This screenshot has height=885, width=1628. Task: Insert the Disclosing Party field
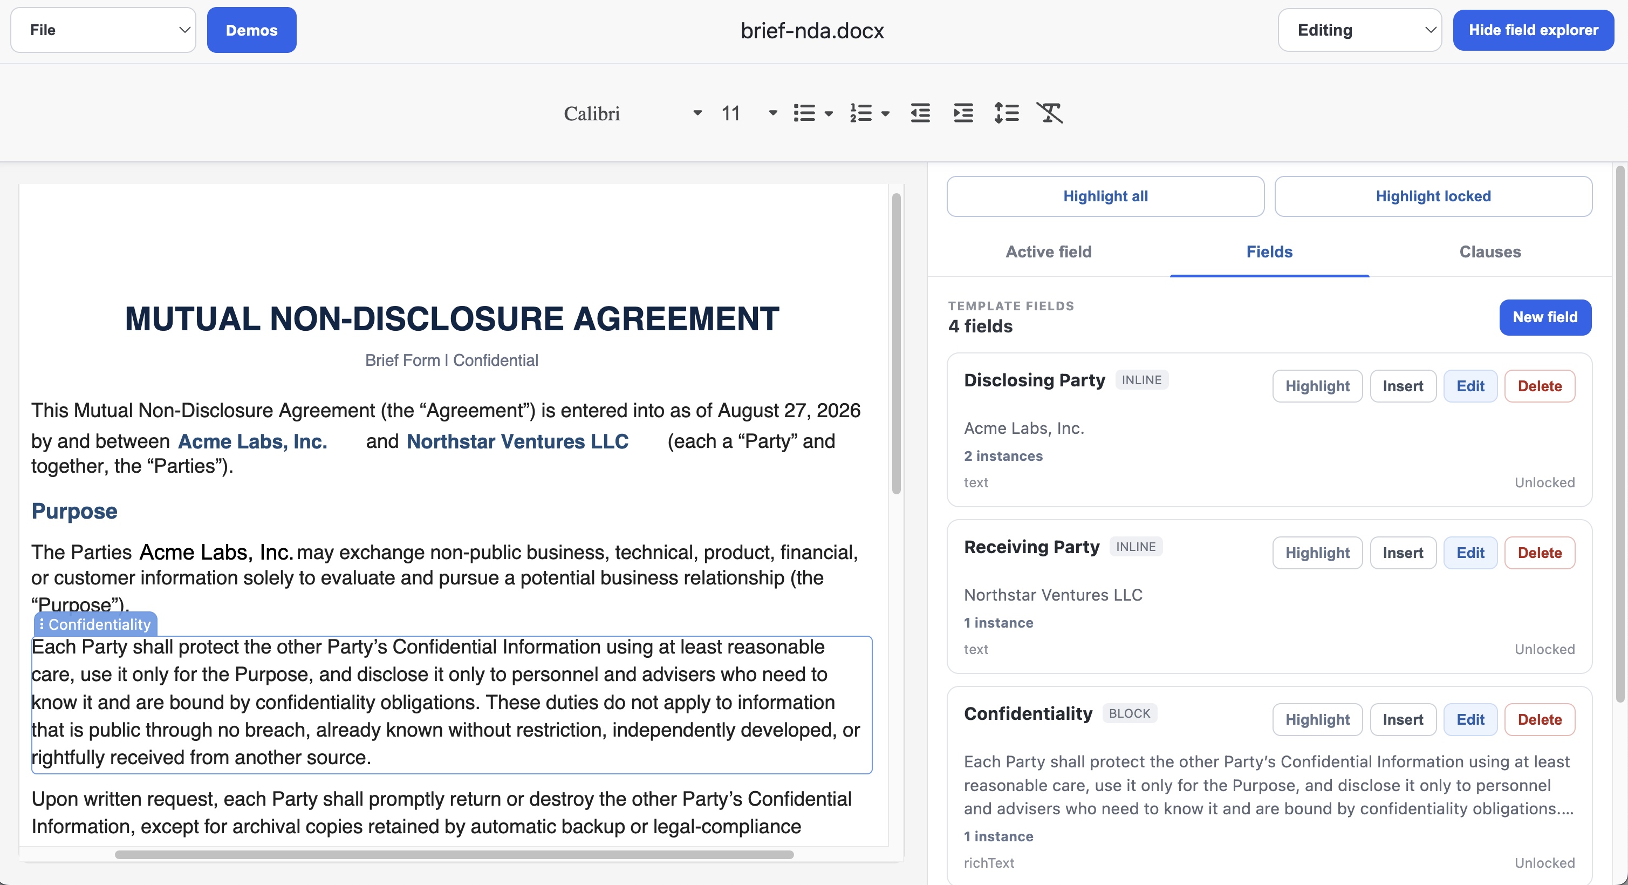(1403, 386)
